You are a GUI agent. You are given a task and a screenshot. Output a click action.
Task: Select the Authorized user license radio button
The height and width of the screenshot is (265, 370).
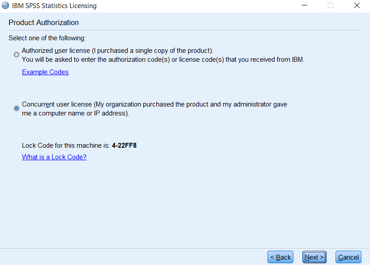17,55
